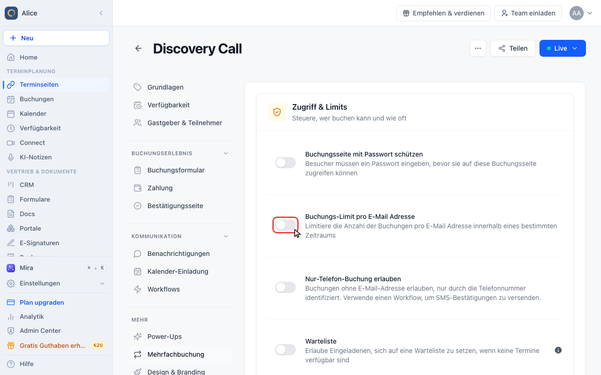
Task: Click the KI-Notizen microphone icon
Action: tap(11, 157)
